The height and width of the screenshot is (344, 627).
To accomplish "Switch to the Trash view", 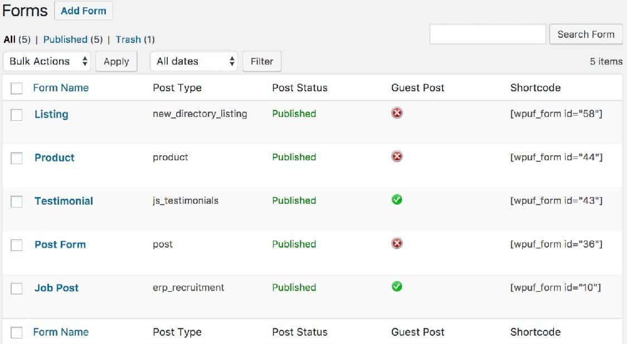I will pyautogui.click(x=128, y=40).
